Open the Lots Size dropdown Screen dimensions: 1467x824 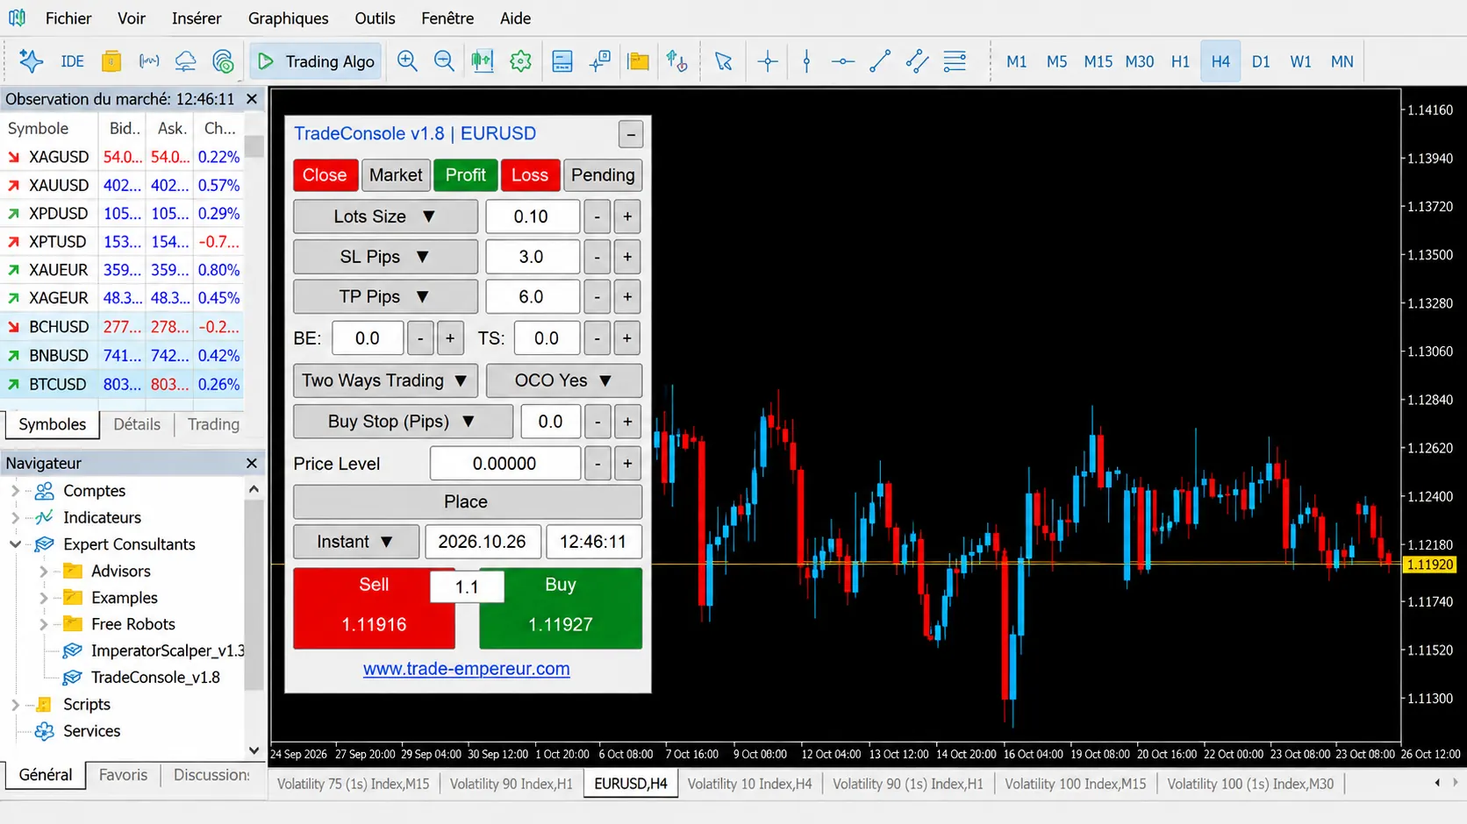[385, 217]
